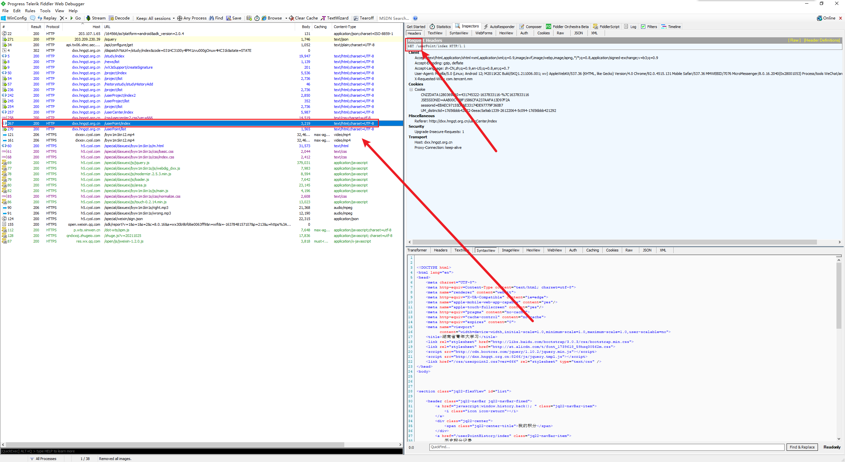The width and height of the screenshot is (845, 462).
Task: Open the Keep: All sessions dropdown
Action: tap(155, 18)
